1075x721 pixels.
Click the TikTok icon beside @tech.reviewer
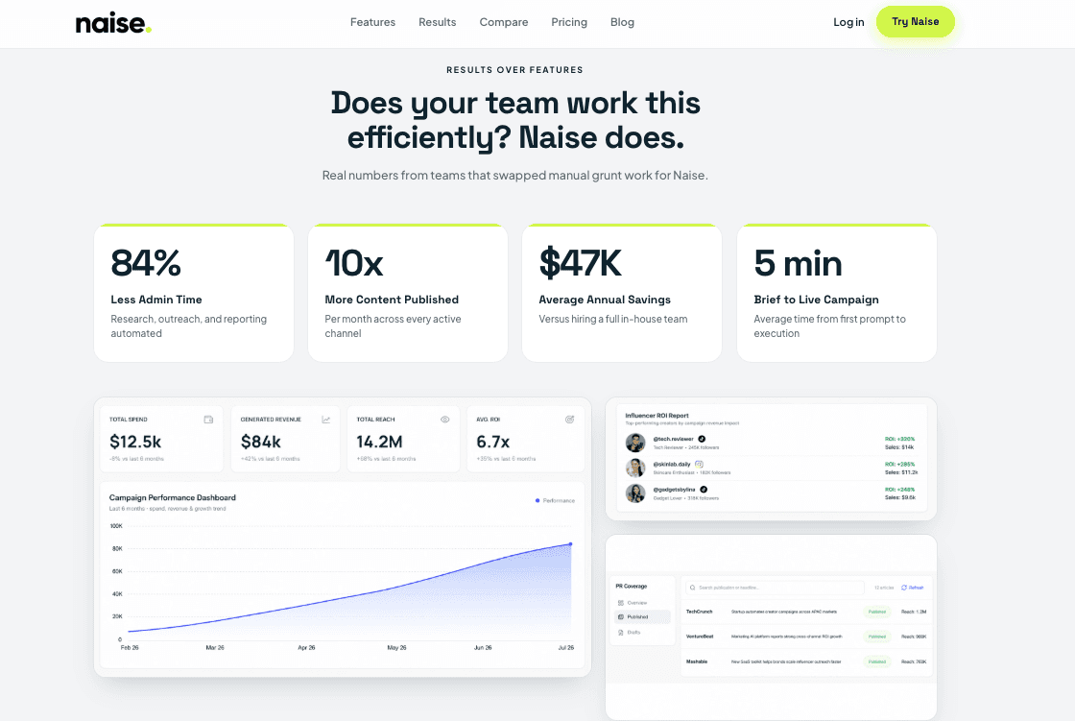coord(702,439)
